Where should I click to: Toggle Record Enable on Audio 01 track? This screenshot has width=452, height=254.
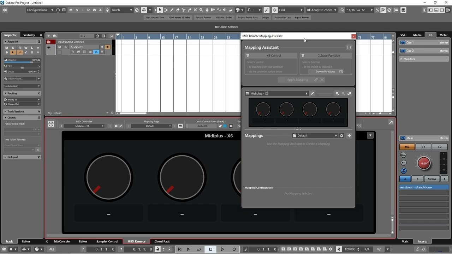[x=102, y=47]
